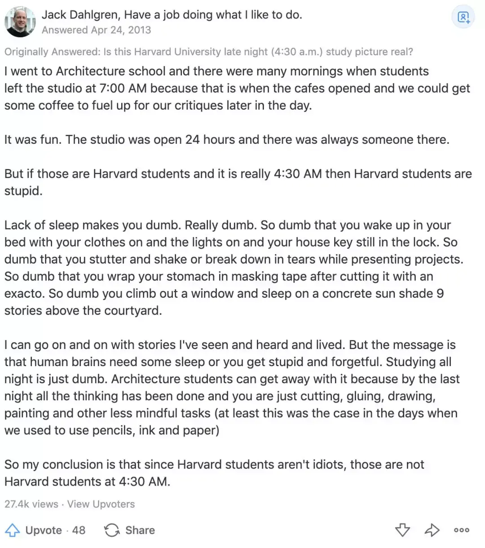Click the Upvote text label
The height and width of the screenshot is (548, 485).
tap(44, 530)
